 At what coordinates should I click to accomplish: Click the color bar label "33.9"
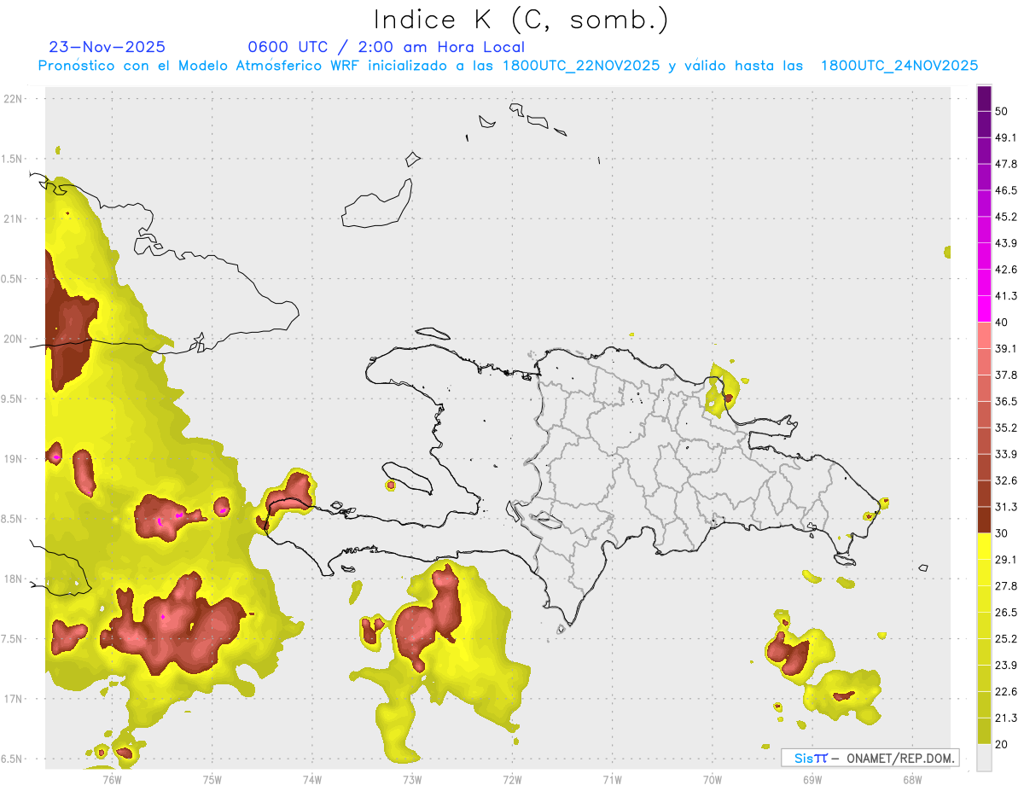(1007, 454)
